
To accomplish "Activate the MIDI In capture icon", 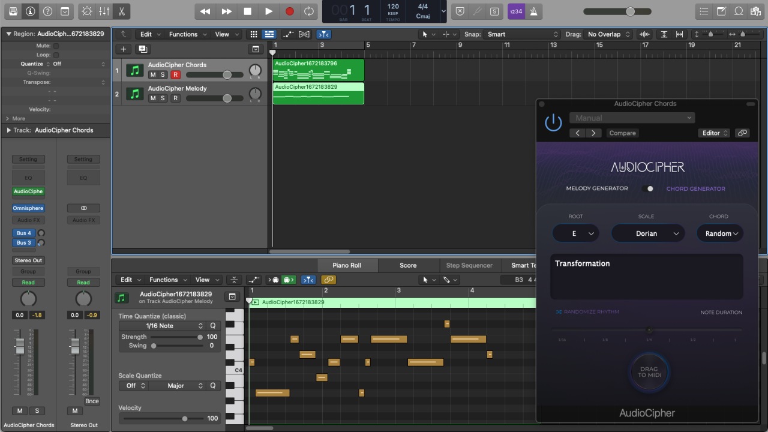I will click(x=274, y=280).
